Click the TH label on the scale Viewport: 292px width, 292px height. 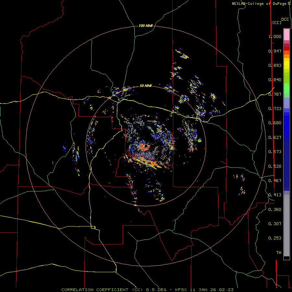pos(279,253)
